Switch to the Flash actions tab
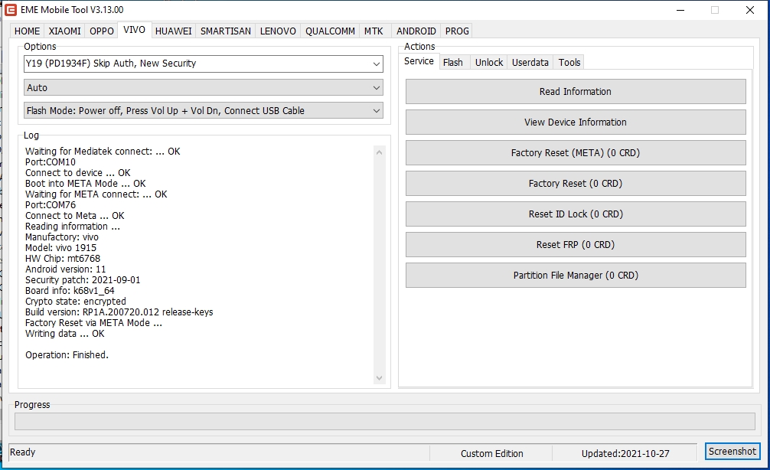The width and height of the screenshot is (770, 470). (453, 62)
